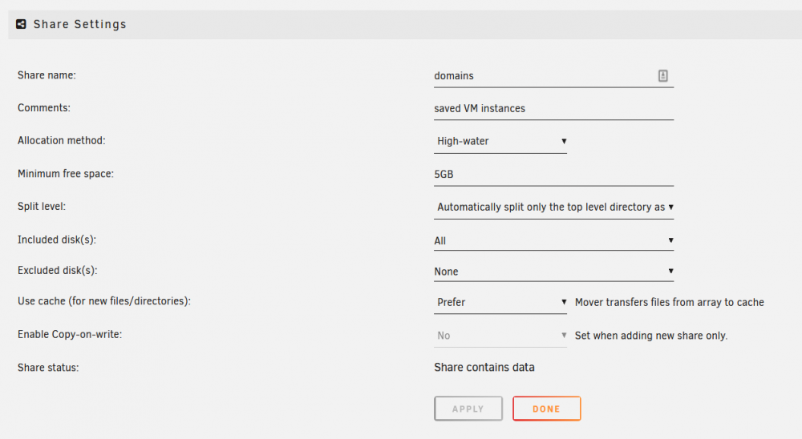
Task: Click the 'Included disk(s):' label
Action: pyautogui.click(x=57, y=240)
